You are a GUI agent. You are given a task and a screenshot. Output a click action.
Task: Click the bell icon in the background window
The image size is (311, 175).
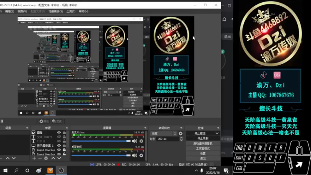(x=224, y=19)
